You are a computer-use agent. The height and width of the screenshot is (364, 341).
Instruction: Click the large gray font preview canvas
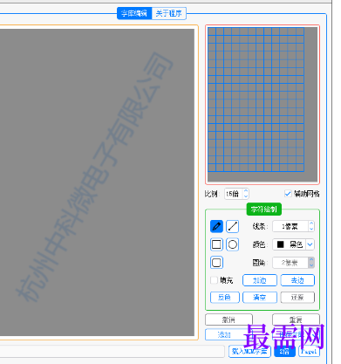[x=97, y=182]
